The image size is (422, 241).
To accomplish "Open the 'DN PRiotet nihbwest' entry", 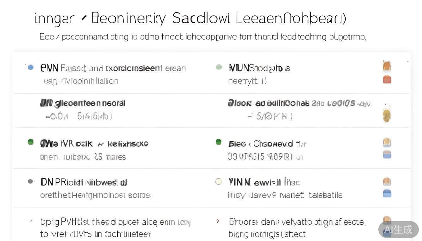I will (84, 182).
